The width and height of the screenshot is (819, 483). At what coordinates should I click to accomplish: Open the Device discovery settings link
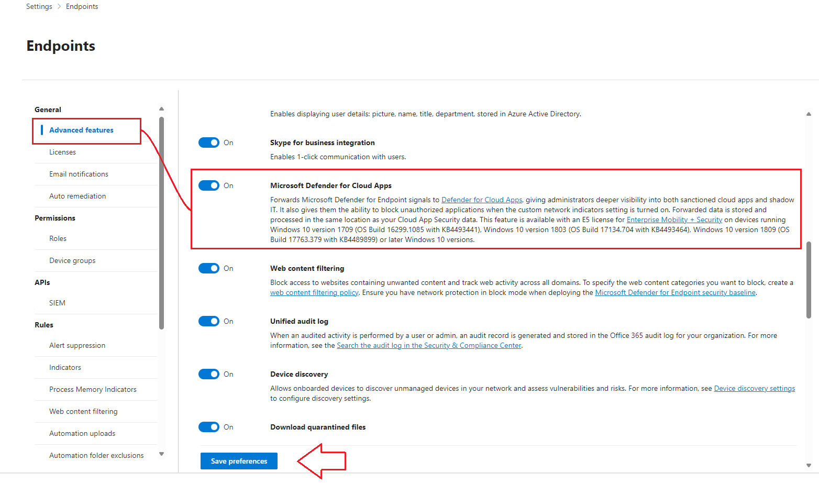tap(755, 388)
